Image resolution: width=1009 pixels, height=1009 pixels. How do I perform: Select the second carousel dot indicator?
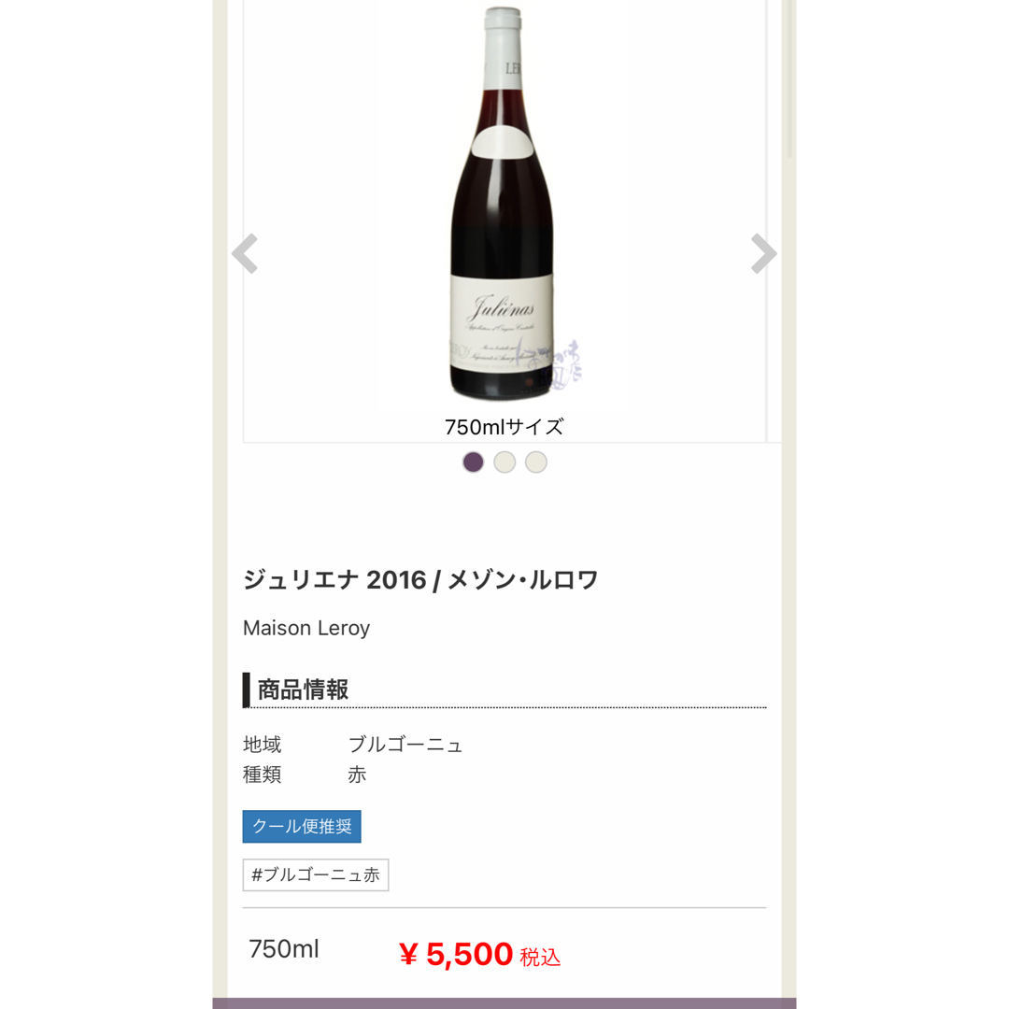pos(504,462)
